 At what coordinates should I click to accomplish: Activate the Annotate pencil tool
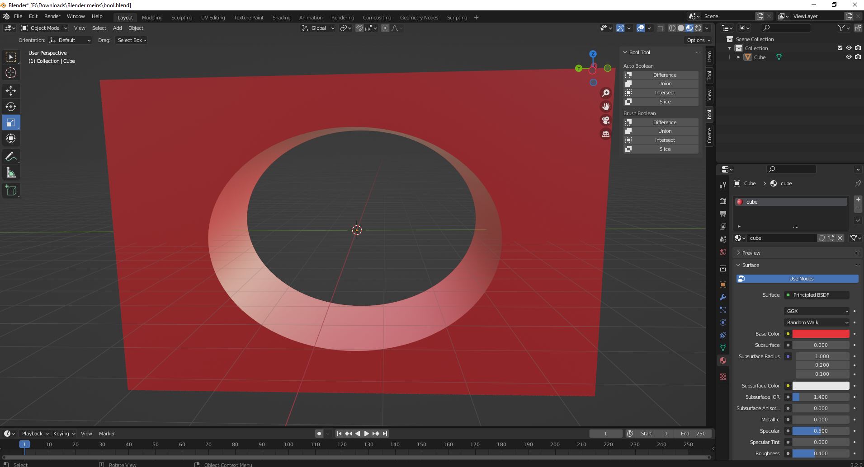pos(11,157)
